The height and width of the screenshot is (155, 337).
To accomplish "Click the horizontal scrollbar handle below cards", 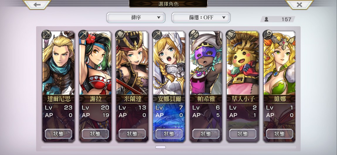I will (161, 147).
